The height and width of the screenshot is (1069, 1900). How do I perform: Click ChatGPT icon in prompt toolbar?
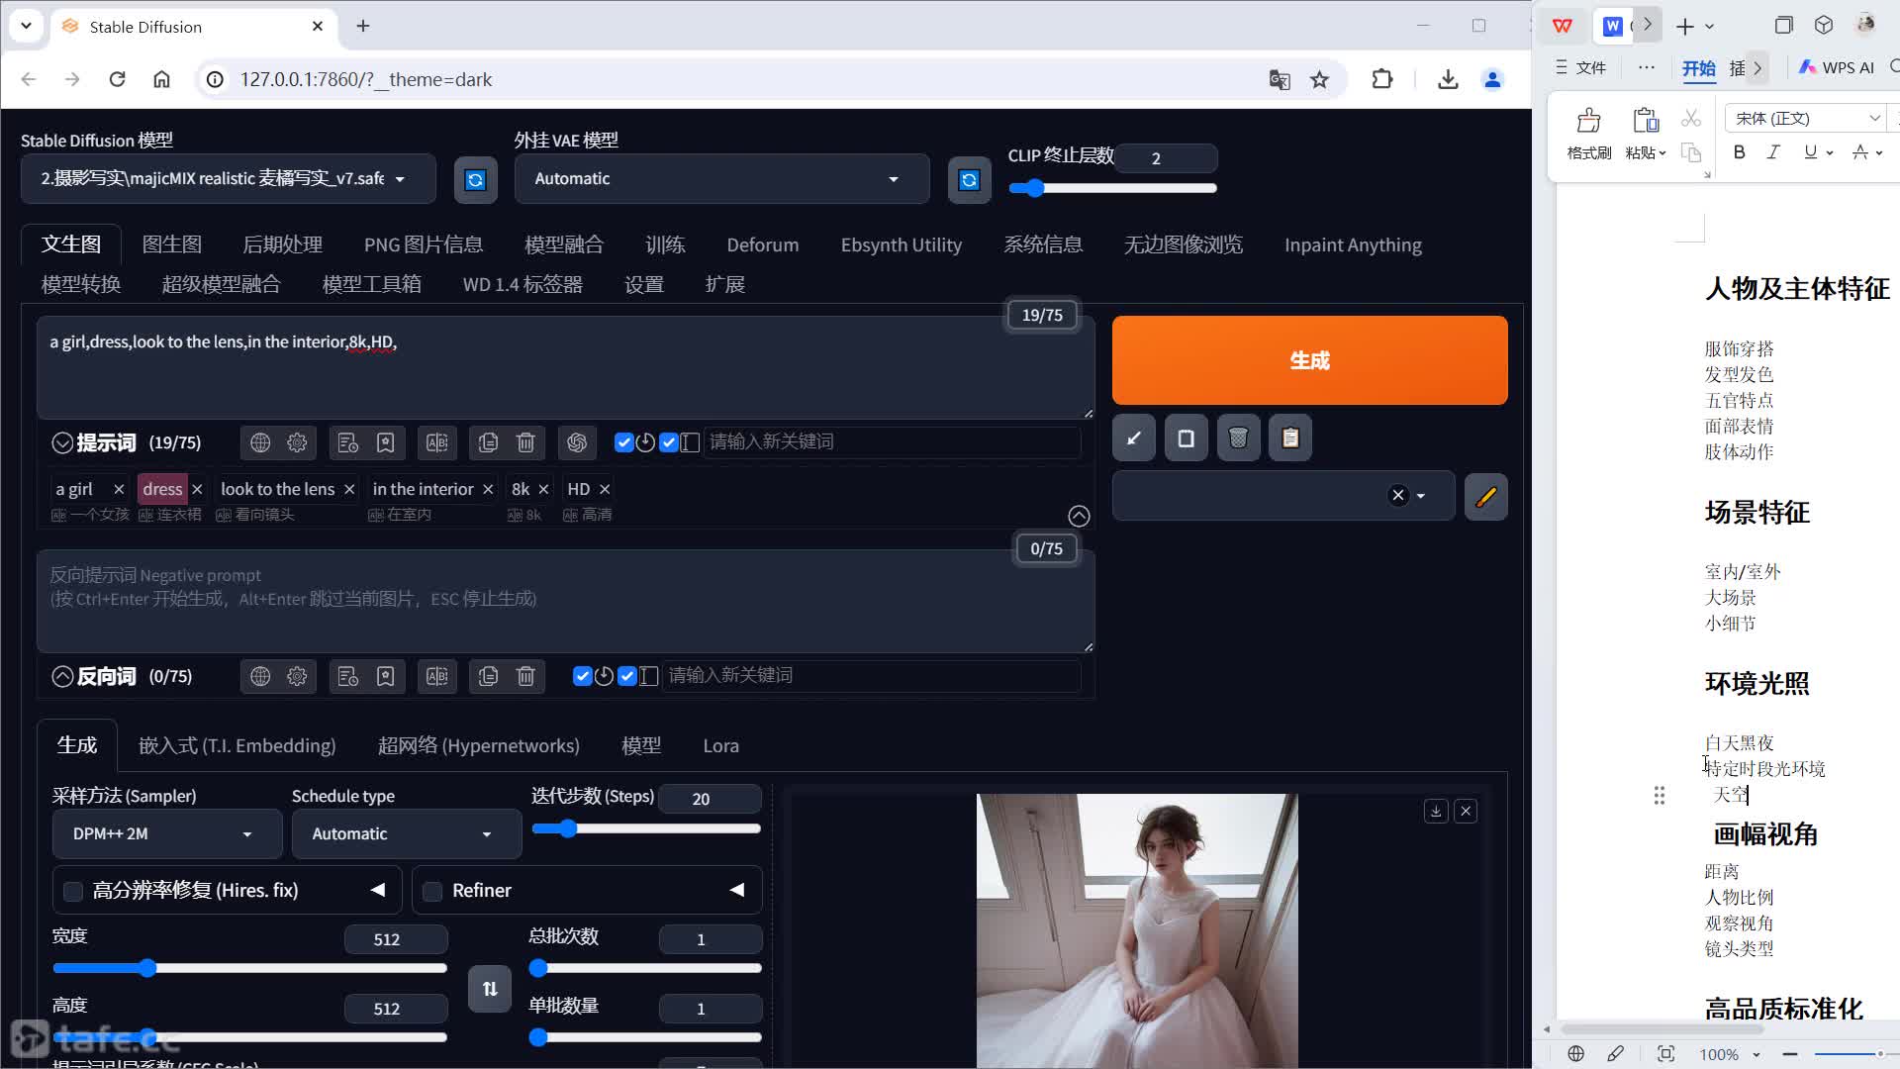coord(577,442)
